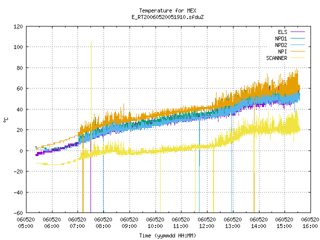Screen dimensions: 320x240
Task: Click the y-axis label -60
Action: (x=18, y=213)
